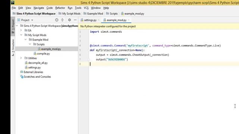The image size is (239, 134).
Task: Select Scripts folder in tree
Action: coord(39,44)
